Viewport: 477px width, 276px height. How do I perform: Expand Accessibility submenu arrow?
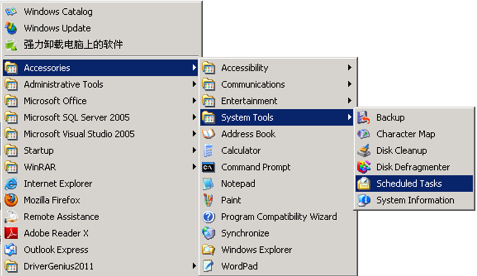[349, 68]
